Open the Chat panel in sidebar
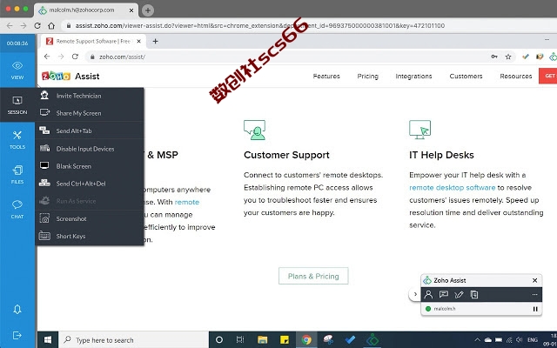The height and width of the screenshot is (348, 557). coord(17,210)
